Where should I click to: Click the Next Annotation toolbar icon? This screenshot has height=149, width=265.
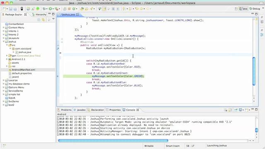coord(124,9)
